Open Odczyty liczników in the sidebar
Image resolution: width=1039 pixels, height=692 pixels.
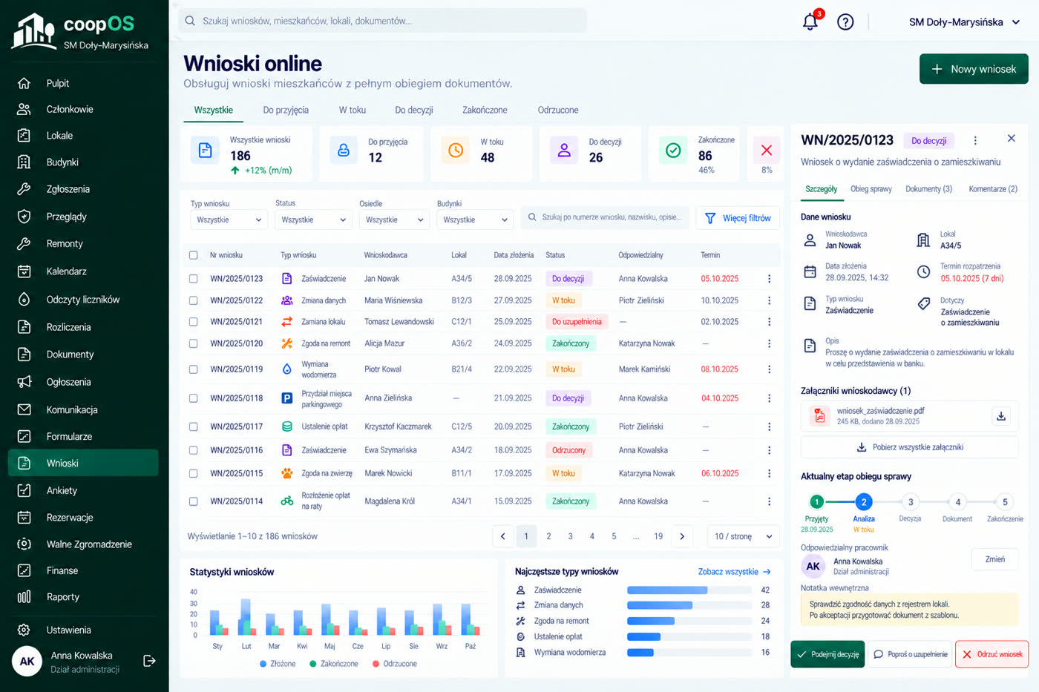pyautogui.click(x=83, y=300)
